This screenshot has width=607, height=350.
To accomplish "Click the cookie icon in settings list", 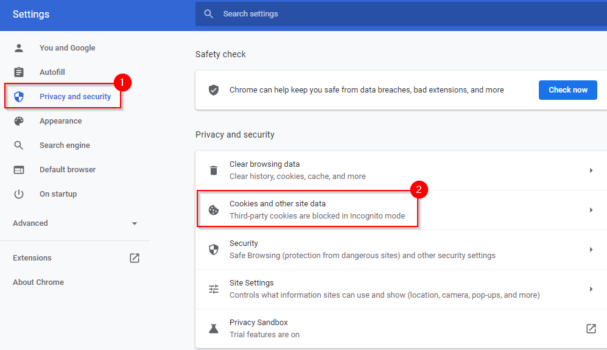I will pos(214,210).
